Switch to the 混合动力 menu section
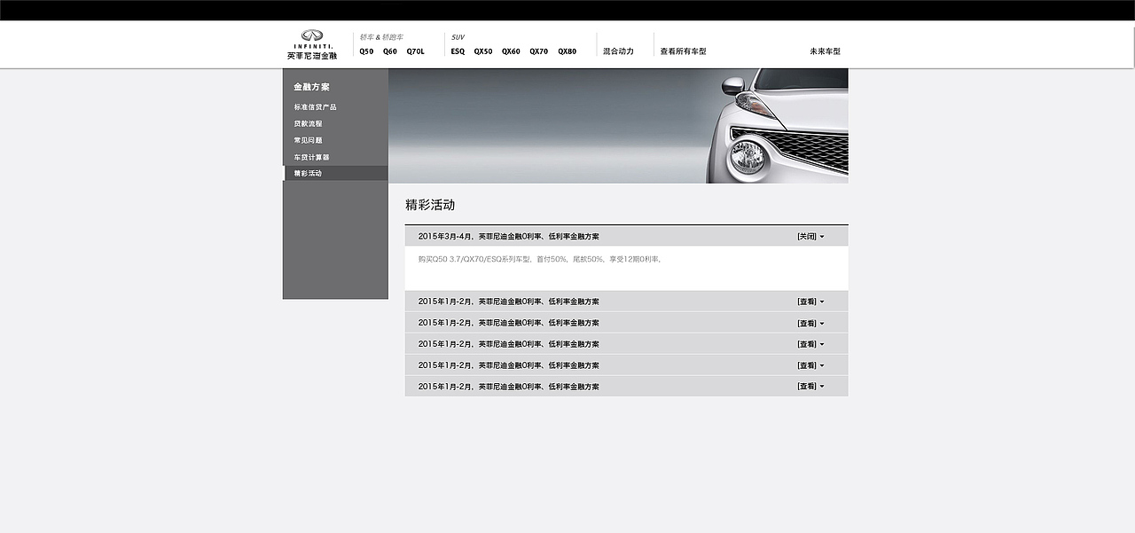1135x533 pixels. pyautogui.click(x=620, y=51)
